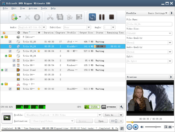Open the Basic Settings dropdown
This screenshot has width=175, height=132.
pos(157,13)
